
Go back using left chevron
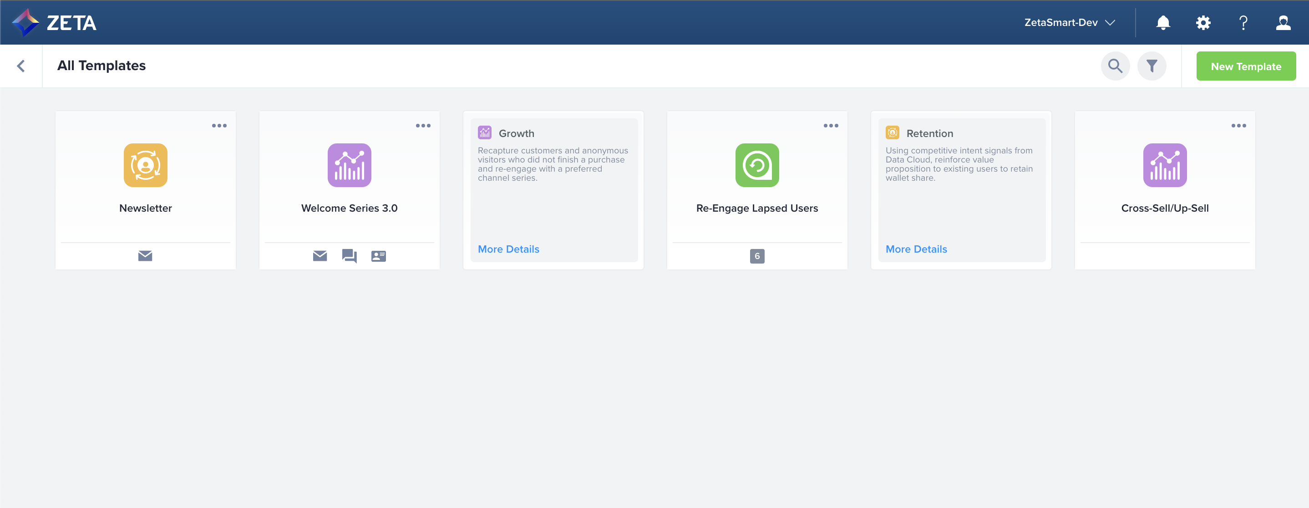click(21, 66)
